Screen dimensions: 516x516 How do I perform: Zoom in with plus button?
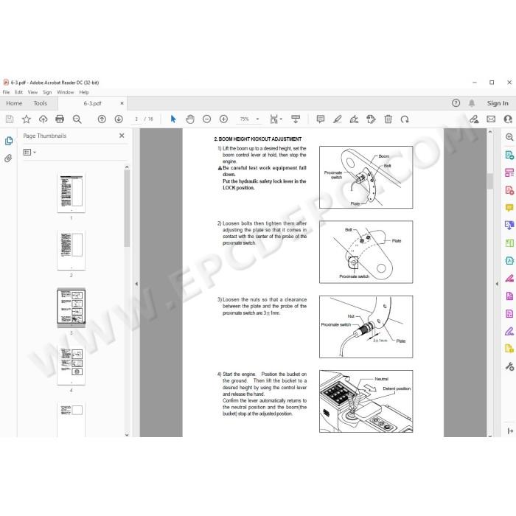(x=224, y=119)
